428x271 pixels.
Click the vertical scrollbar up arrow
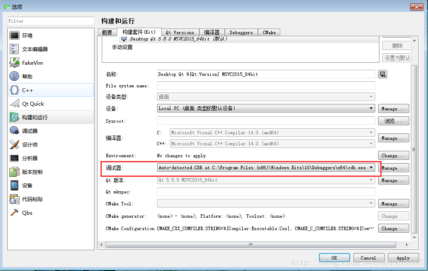point(414,40)
